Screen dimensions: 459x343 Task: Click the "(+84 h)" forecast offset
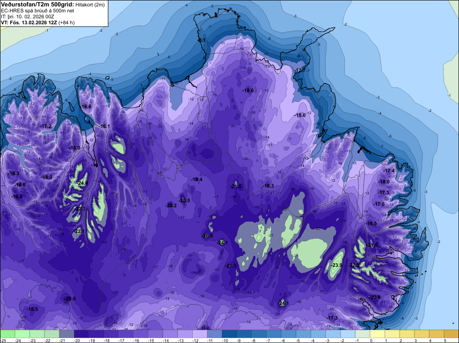coord(67,22)
